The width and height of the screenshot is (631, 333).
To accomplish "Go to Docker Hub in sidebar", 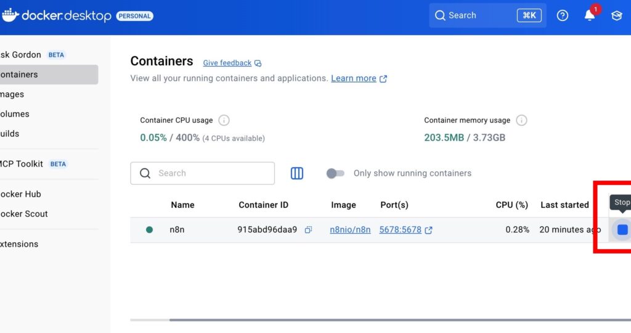I will 21,194.
